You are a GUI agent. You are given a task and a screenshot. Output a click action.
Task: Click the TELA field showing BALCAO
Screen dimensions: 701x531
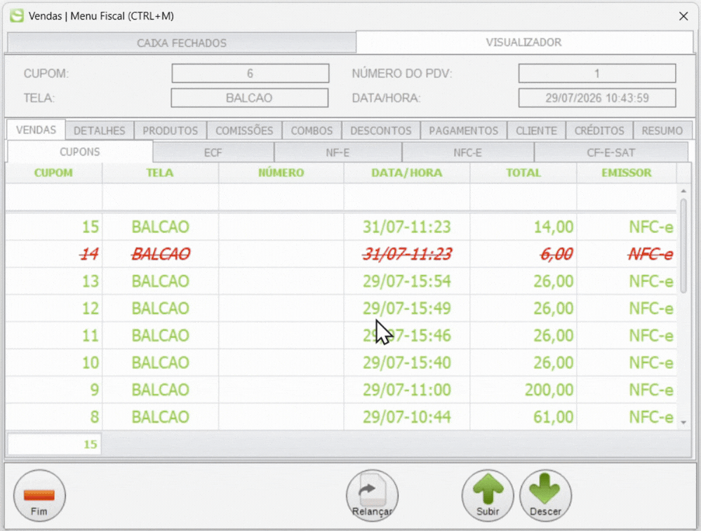coord(250,98)
